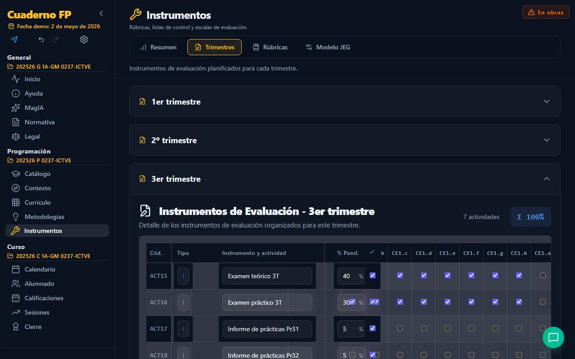The height and width of the screenshot is (359, 575).
Task: Click the En obras warning badge
Action: tap(546, 12)
